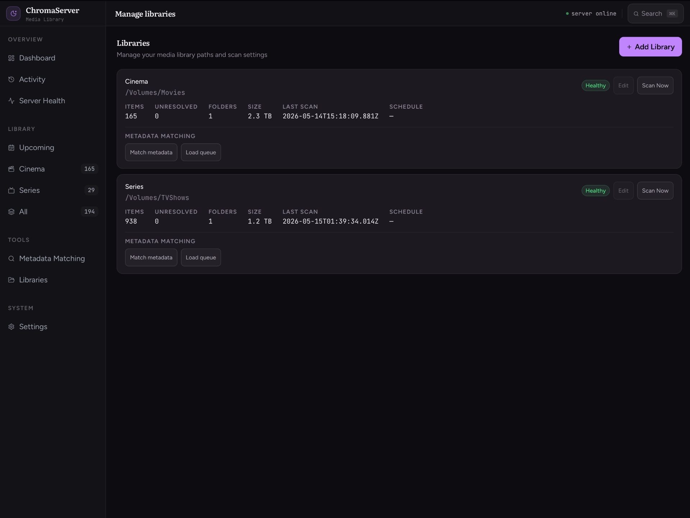This screenshot has width=690, height=518.
Task: Click the plus icon on Add Library
Action: pos(629,47)
